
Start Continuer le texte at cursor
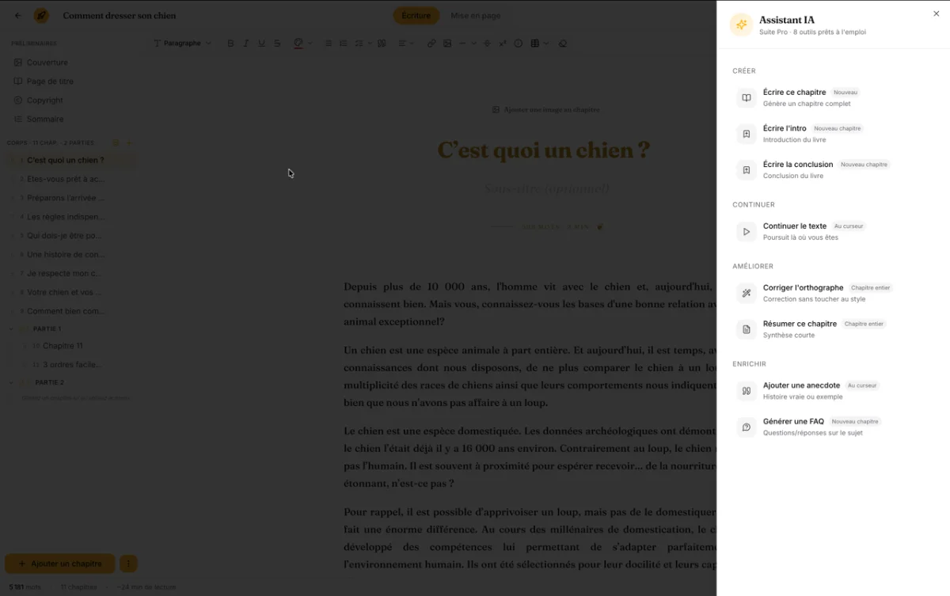[833, 232]
